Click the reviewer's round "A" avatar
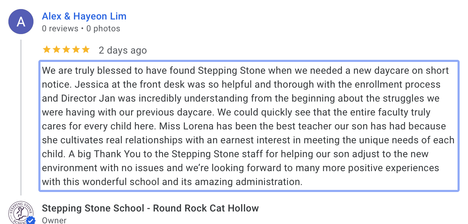The width and height of the screenshot is (468, 224). coord(21,22)
